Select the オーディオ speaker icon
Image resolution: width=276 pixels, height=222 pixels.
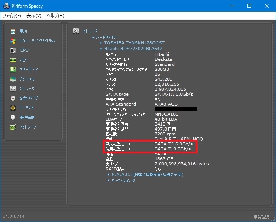coord(13,108)
